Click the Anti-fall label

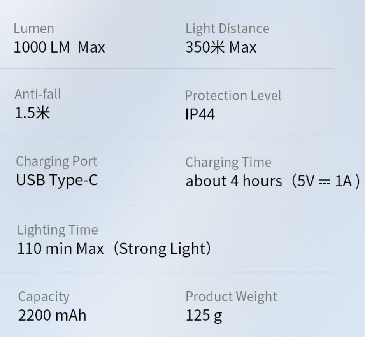coord(38,94)
